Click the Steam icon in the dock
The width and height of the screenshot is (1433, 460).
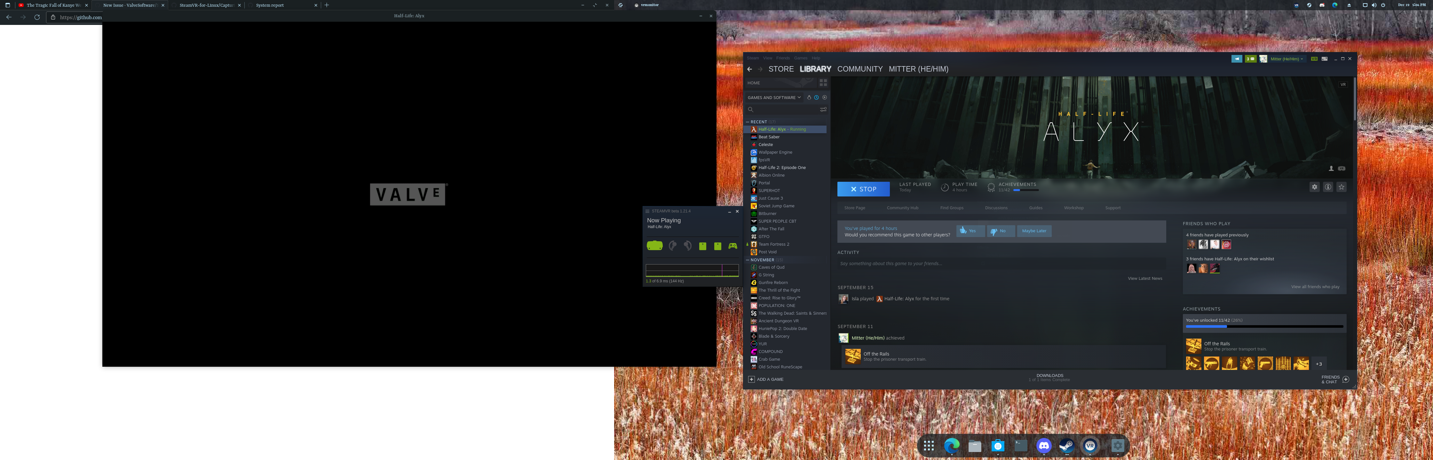click(1067, 446)
